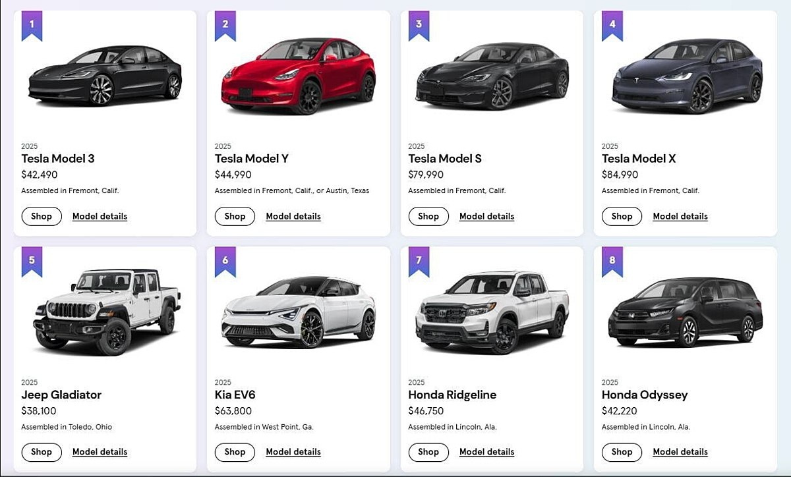The height and width of the screenshot is (477, 791).
Task: Click the rank 5 ribbon badge
Action: pos(32,261)
